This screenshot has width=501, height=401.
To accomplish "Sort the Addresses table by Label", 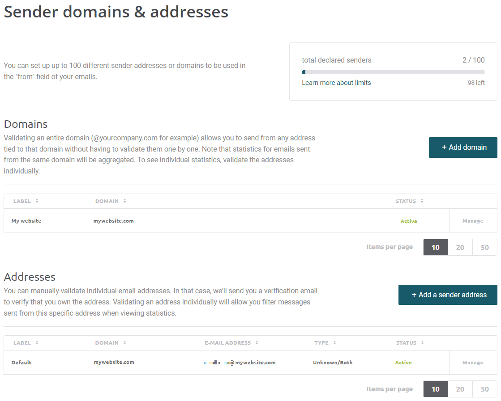I will tap(26, 342).
